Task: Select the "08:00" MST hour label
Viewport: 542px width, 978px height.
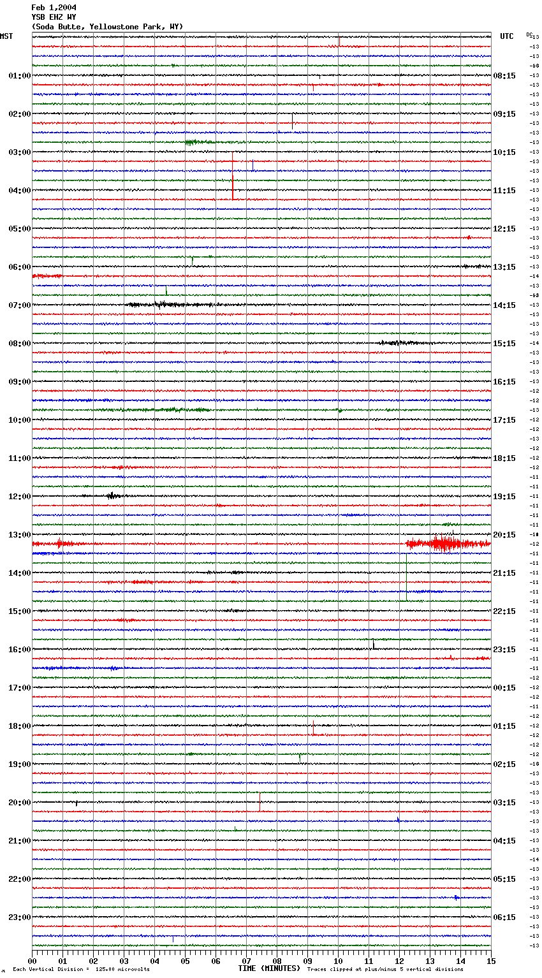Action: (20, 344)
